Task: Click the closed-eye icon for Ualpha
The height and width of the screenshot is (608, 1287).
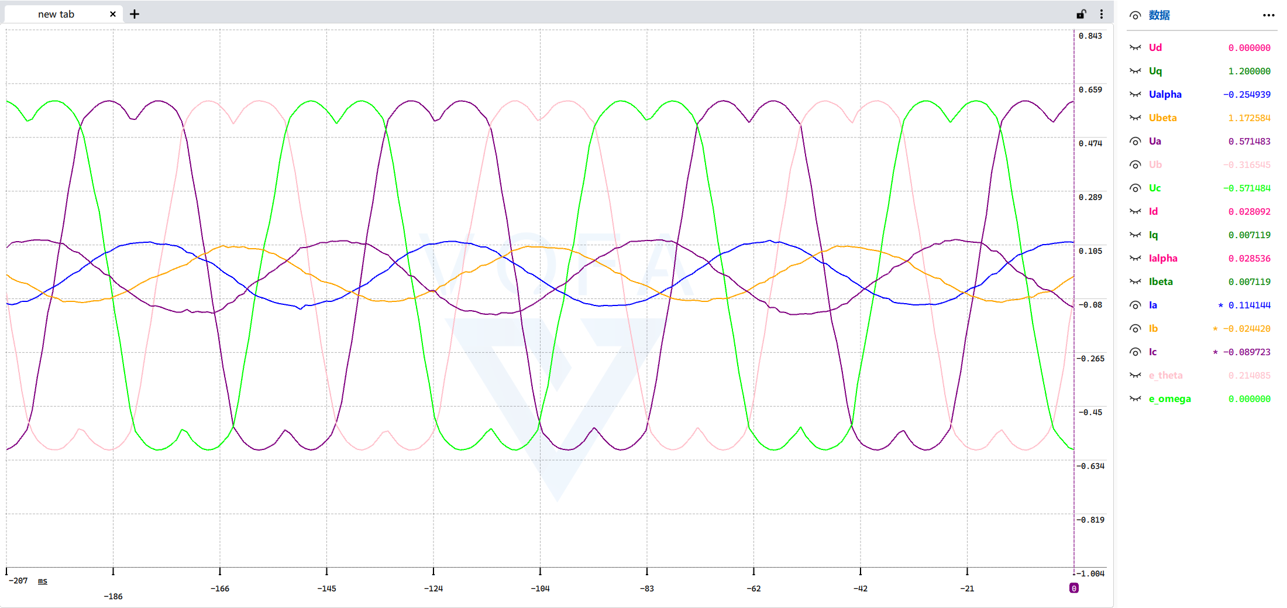Action: [1135, 94]
